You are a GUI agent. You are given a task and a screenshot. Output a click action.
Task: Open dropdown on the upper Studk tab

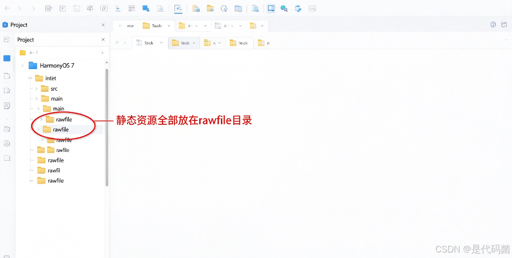click(169, 26)
